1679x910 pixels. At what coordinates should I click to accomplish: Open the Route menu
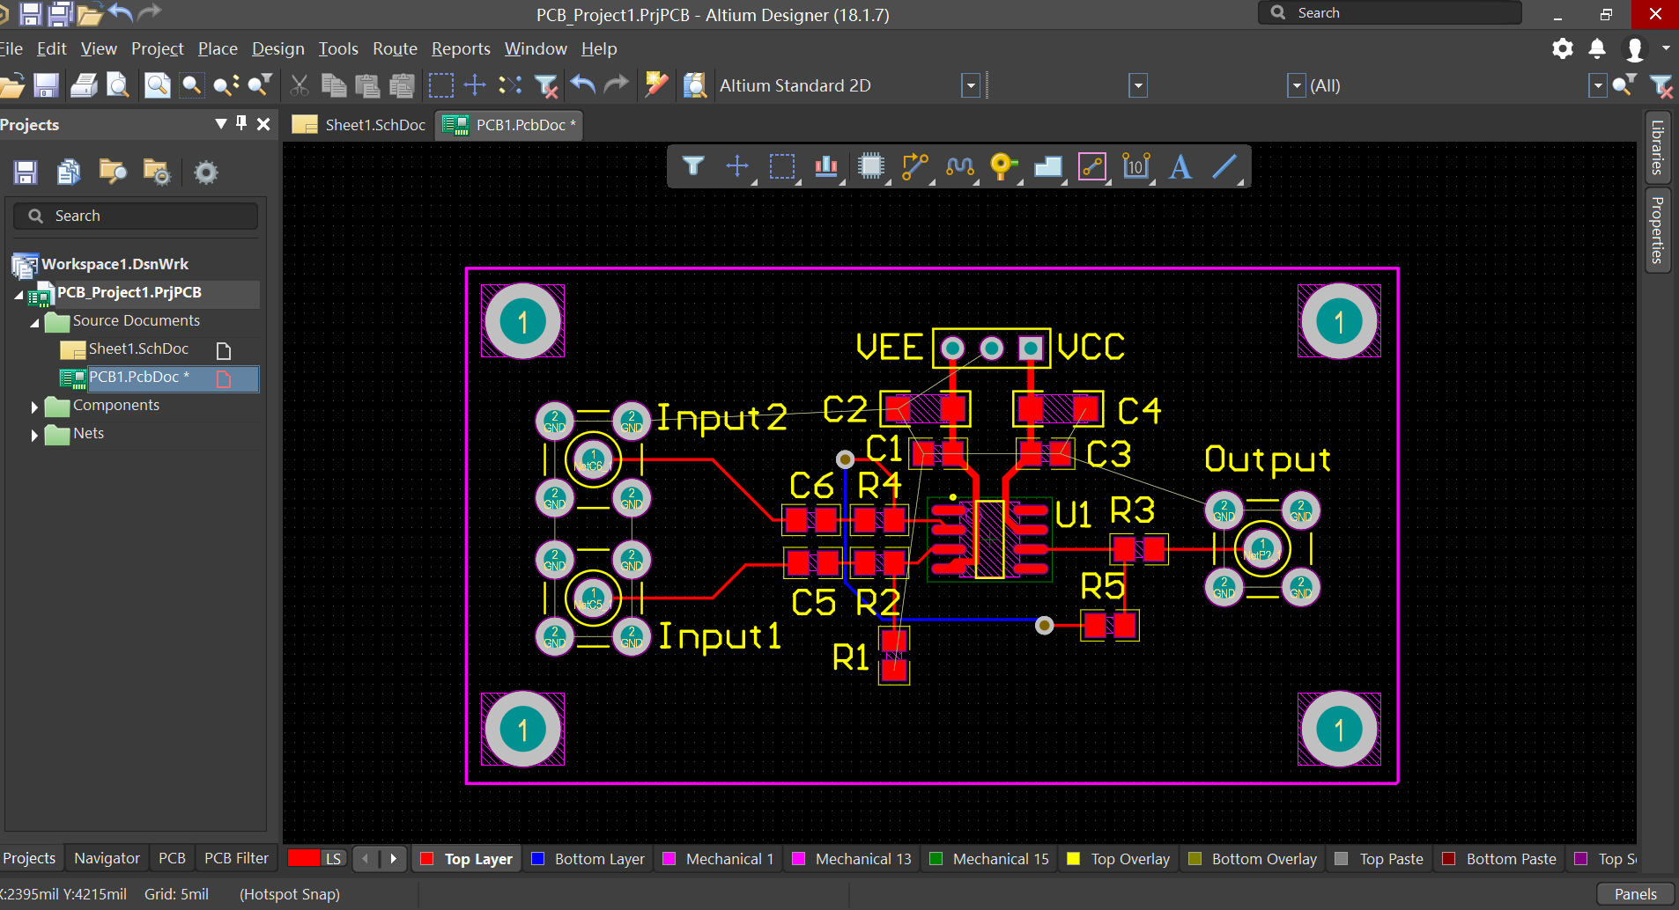pos(395,48)
